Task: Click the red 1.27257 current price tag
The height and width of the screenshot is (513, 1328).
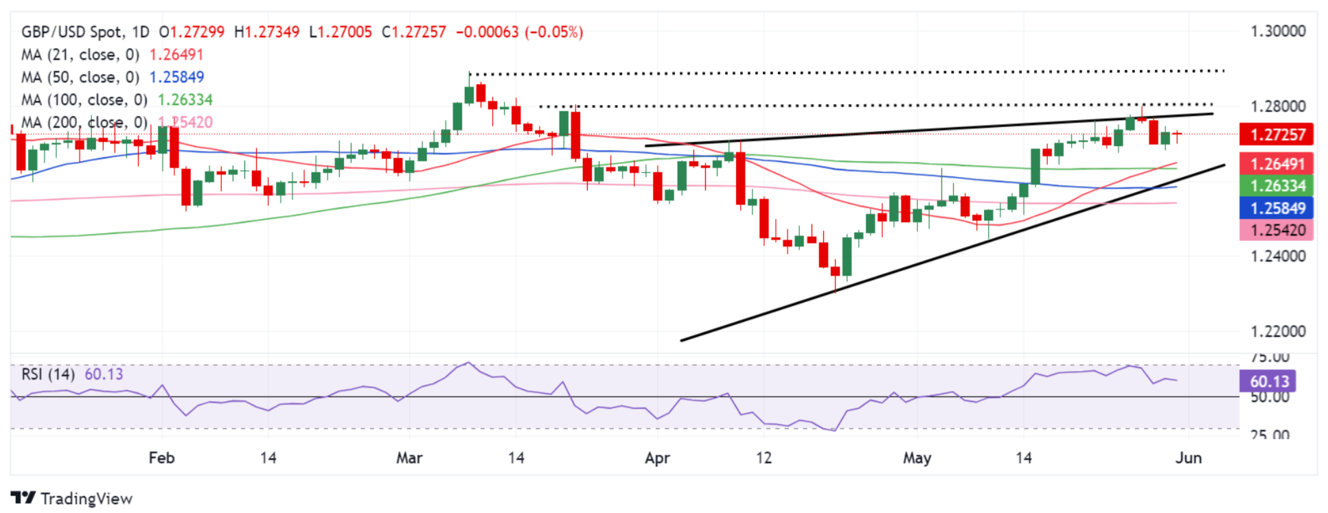Action: tap(1276, 134)
